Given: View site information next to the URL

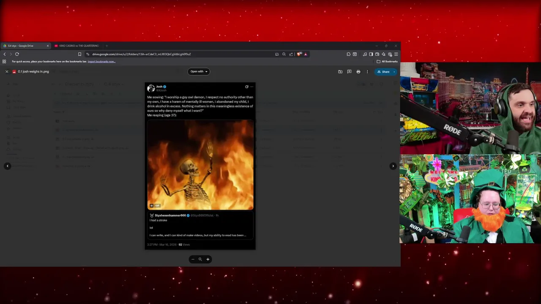Looking at the screenshot, I should [87, 54].
